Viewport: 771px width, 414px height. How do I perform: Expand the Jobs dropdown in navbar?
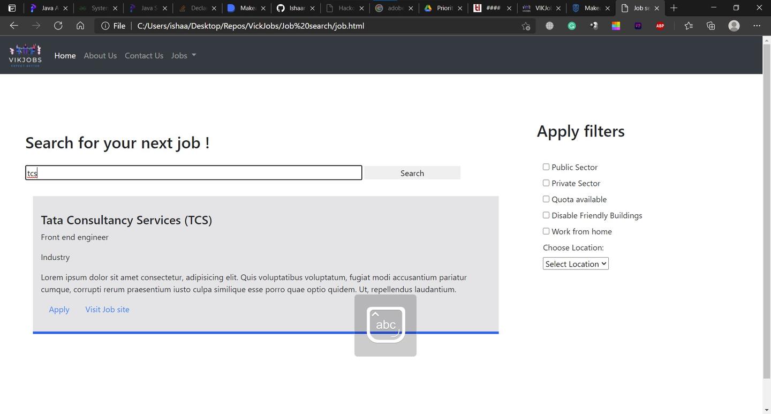(x=184, y=56)
